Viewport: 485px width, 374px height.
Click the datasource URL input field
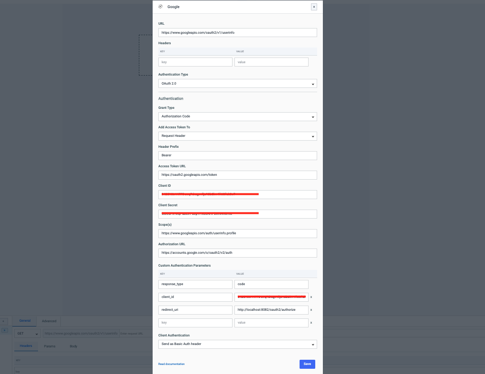click(237, 33)
